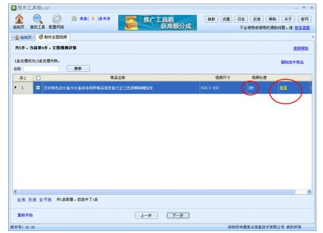Open the 日志 log button

241,19
